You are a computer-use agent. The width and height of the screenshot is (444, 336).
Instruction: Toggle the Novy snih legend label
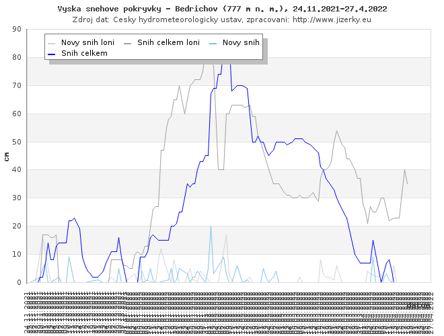coord(241,42)
